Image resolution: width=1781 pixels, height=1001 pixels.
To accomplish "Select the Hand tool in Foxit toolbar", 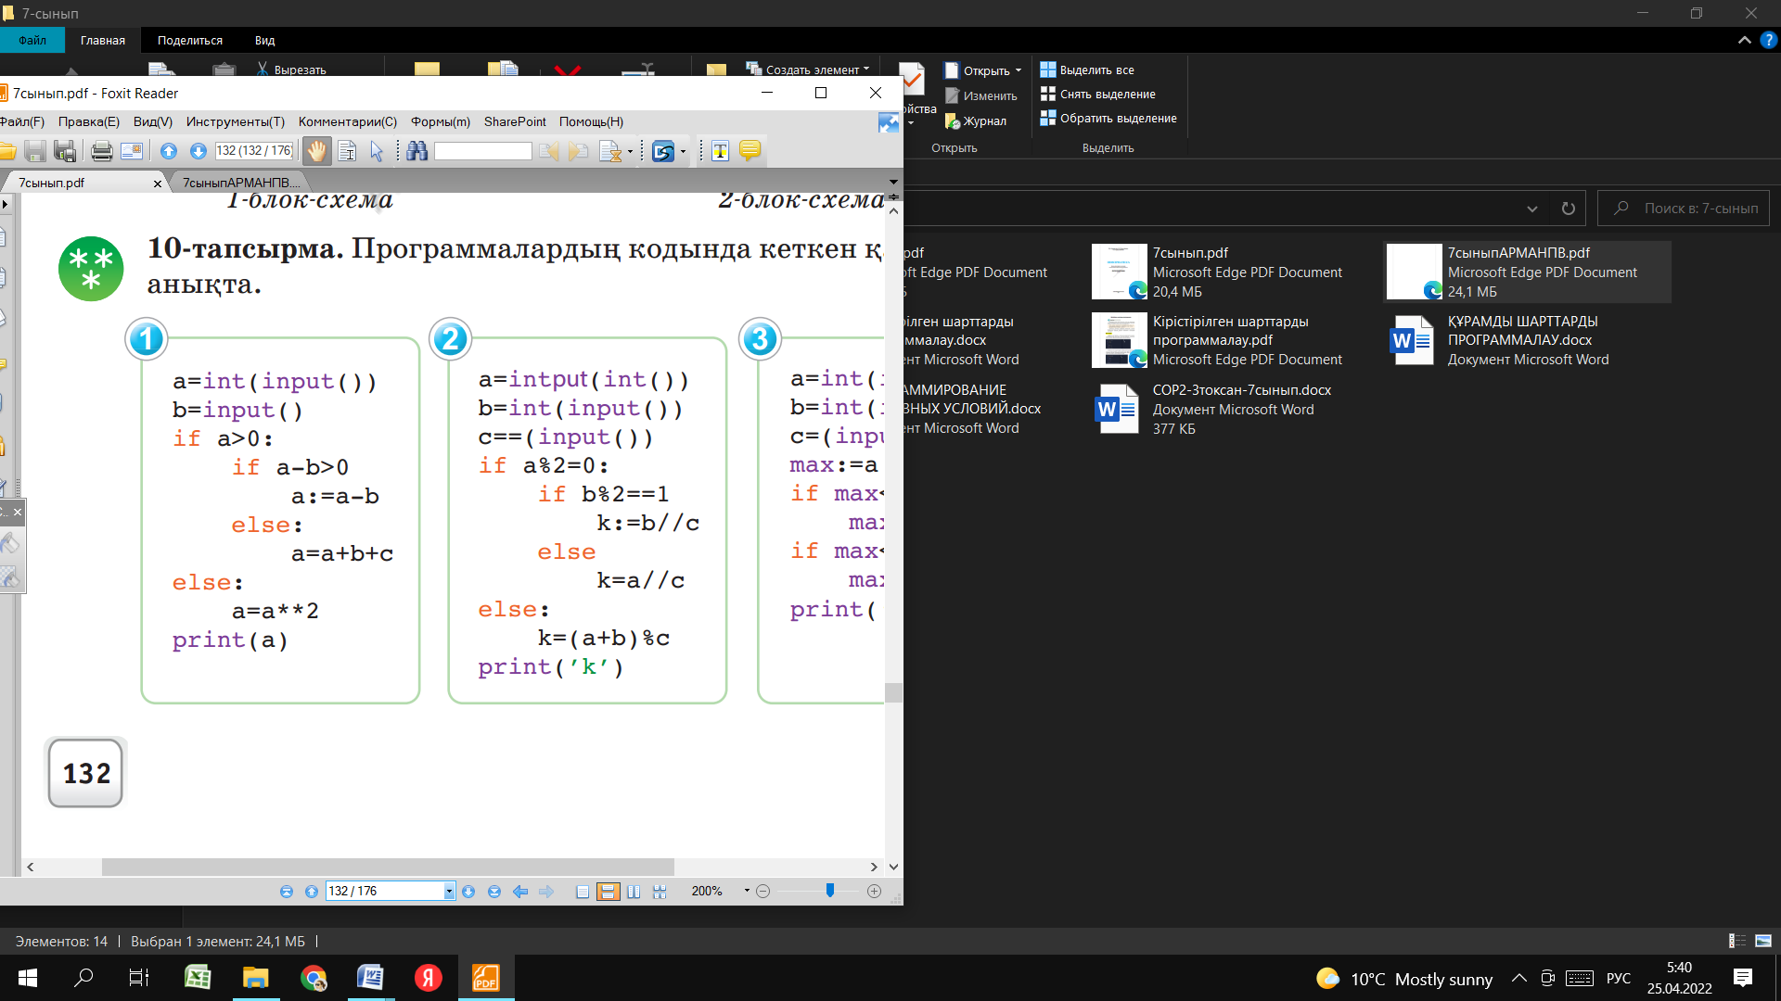I will (x=316, y=151).
